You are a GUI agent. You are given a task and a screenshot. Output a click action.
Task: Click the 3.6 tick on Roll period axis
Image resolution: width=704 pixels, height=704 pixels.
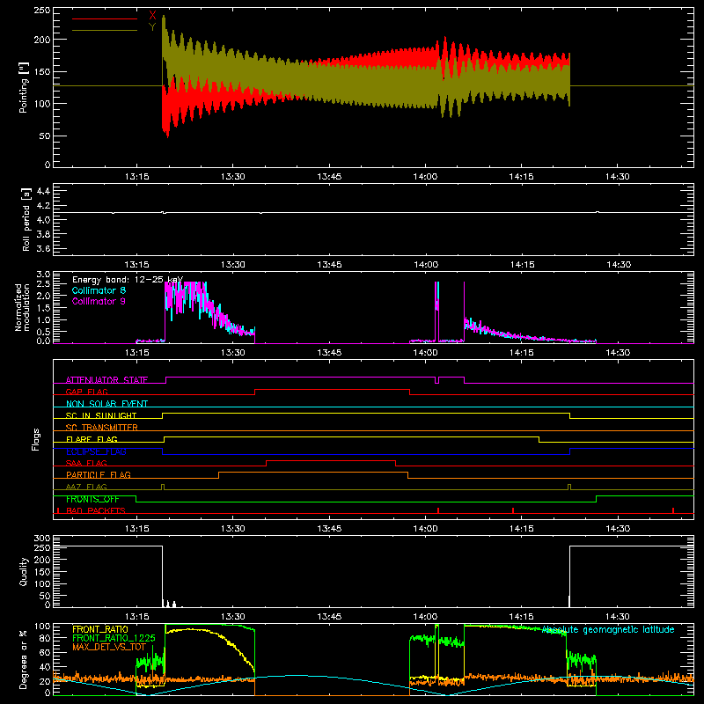pyautogui.click(x=43, y=248)
